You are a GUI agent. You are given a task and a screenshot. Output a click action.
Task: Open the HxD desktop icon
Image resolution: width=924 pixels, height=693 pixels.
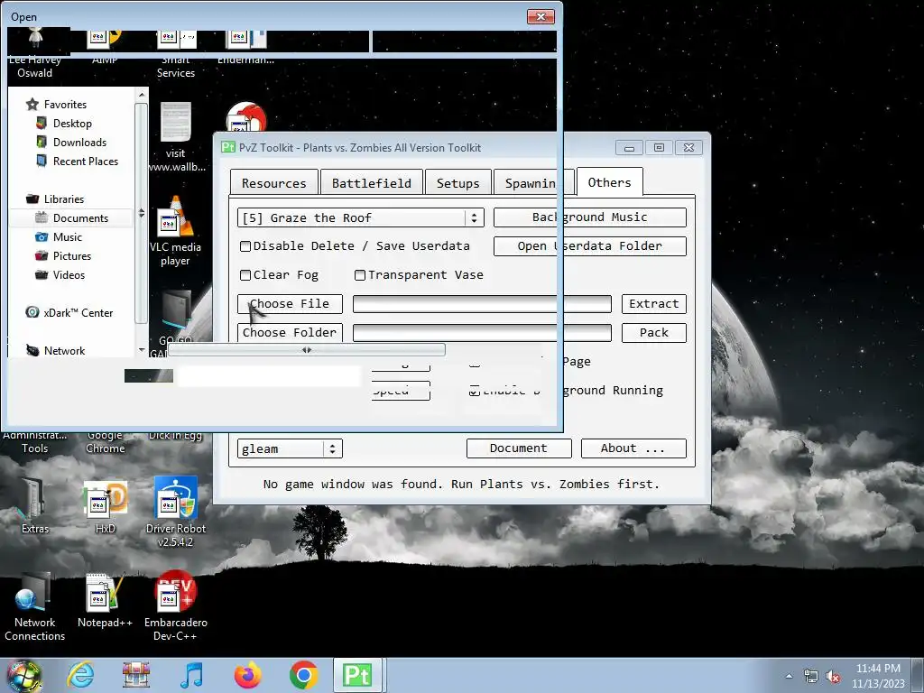click(x=105, y=506)
